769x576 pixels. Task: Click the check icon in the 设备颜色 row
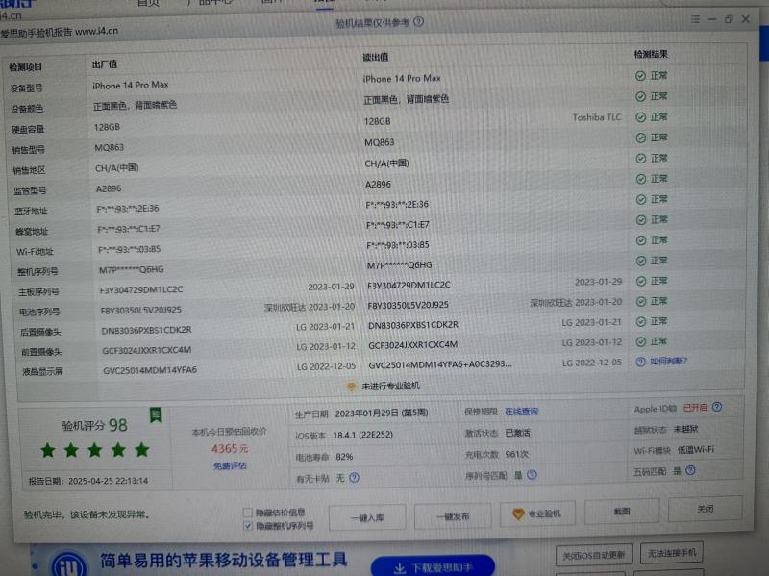tap(640, 96)
